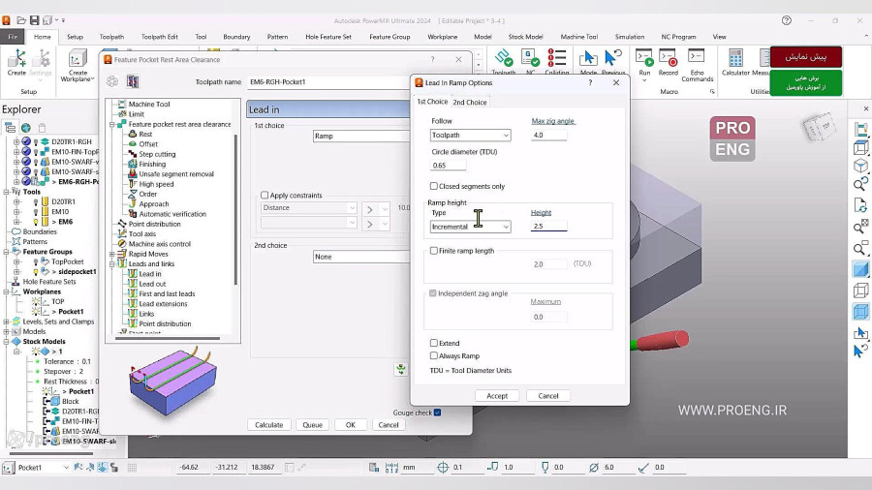Click the tool diameter icon in status bar

pos(593,467)
